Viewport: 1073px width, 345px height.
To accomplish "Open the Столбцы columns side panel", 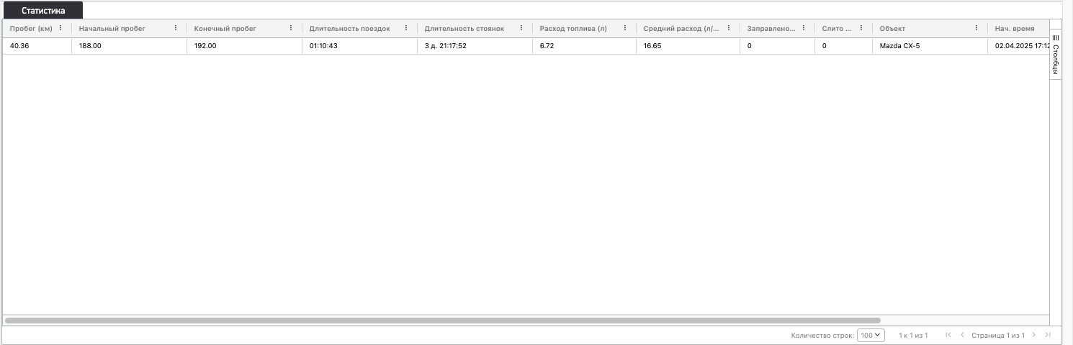I will point(1056,55).
